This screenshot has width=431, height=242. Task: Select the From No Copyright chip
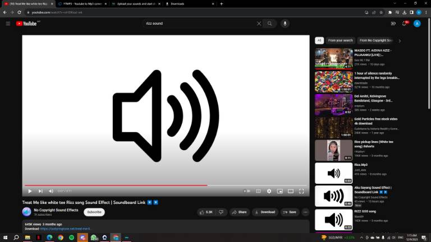click(376, 40)
